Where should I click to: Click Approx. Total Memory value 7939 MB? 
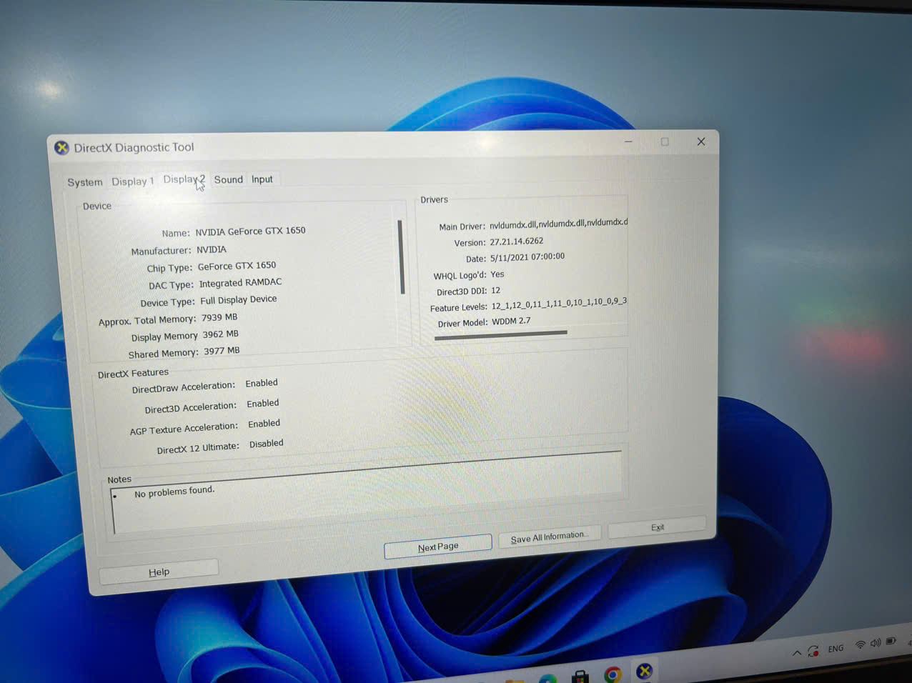219,317
